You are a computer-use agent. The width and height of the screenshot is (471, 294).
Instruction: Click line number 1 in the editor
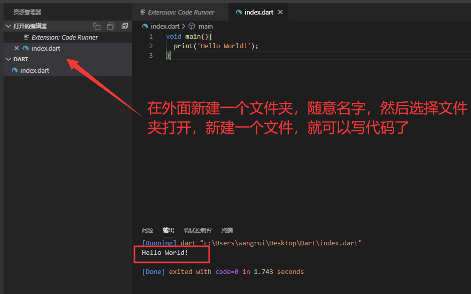[x=151, y=36]
